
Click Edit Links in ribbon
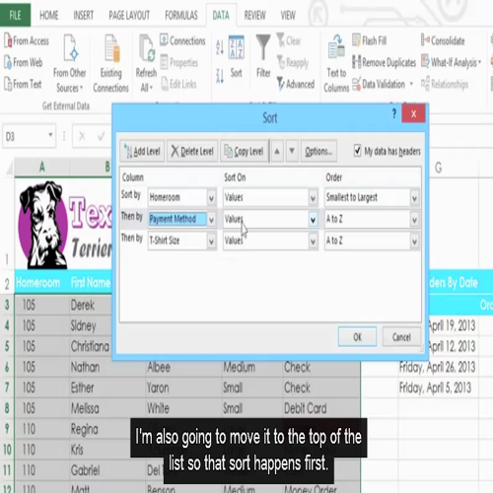tap(179, 84)
